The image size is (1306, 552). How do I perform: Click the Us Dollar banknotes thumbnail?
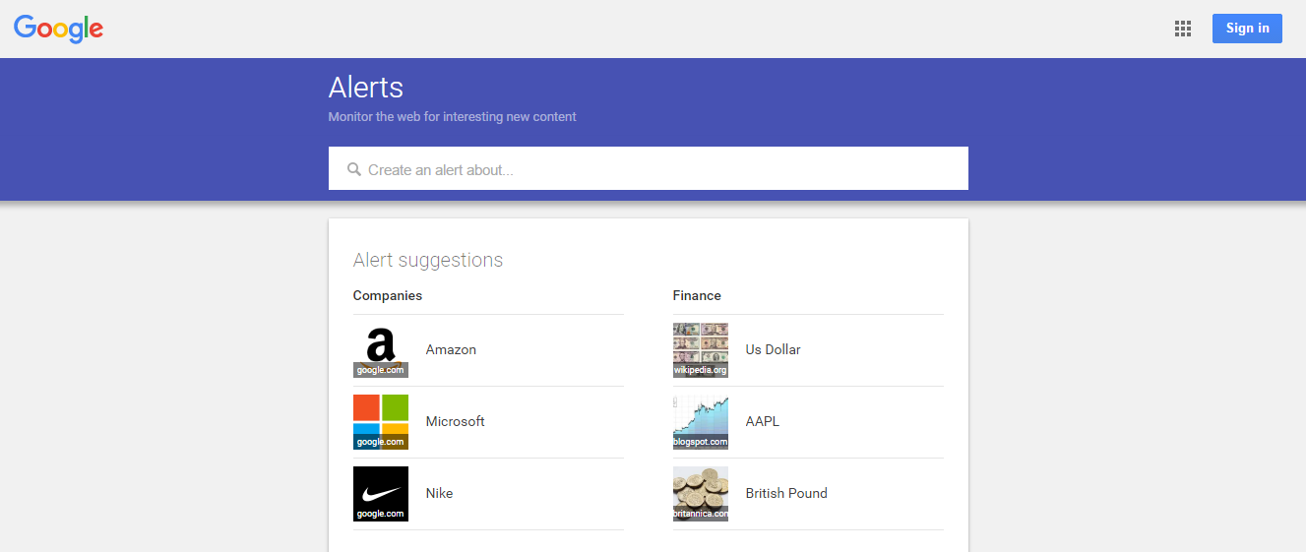(701, 350)
